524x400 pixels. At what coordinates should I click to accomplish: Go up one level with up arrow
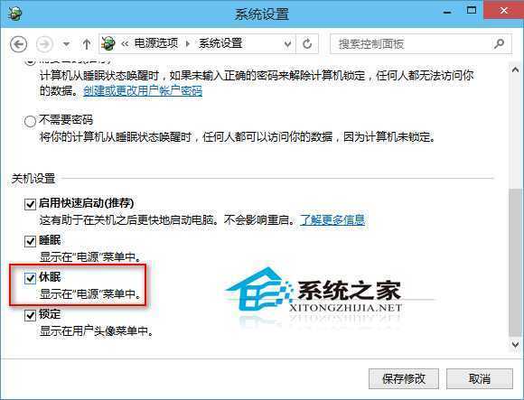pos(87,43)
